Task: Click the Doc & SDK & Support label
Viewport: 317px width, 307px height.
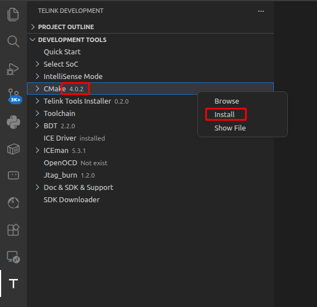Action: click(x=78, y=188)
